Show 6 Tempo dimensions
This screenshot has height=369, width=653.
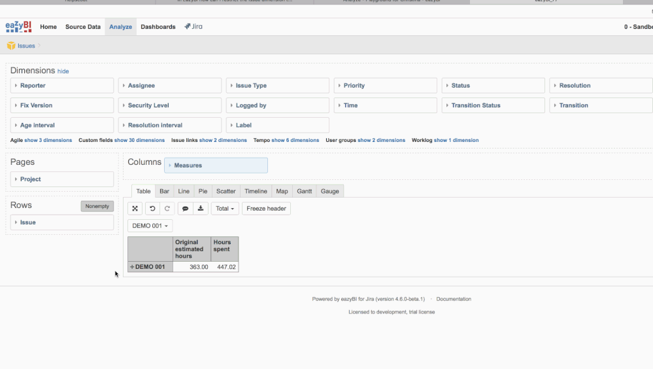click(295, 140)
